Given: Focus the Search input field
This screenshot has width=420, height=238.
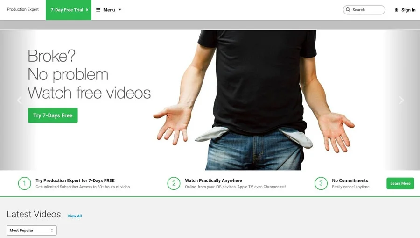Looking at the screenshot, I should (x=364, y=10).
